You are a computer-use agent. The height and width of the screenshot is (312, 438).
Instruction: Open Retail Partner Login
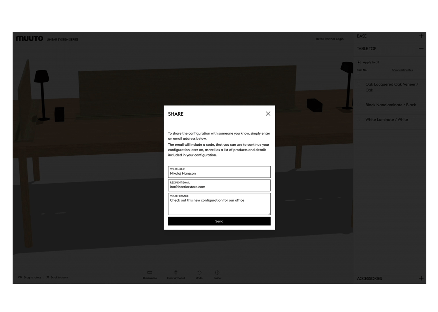click(330, 39)
